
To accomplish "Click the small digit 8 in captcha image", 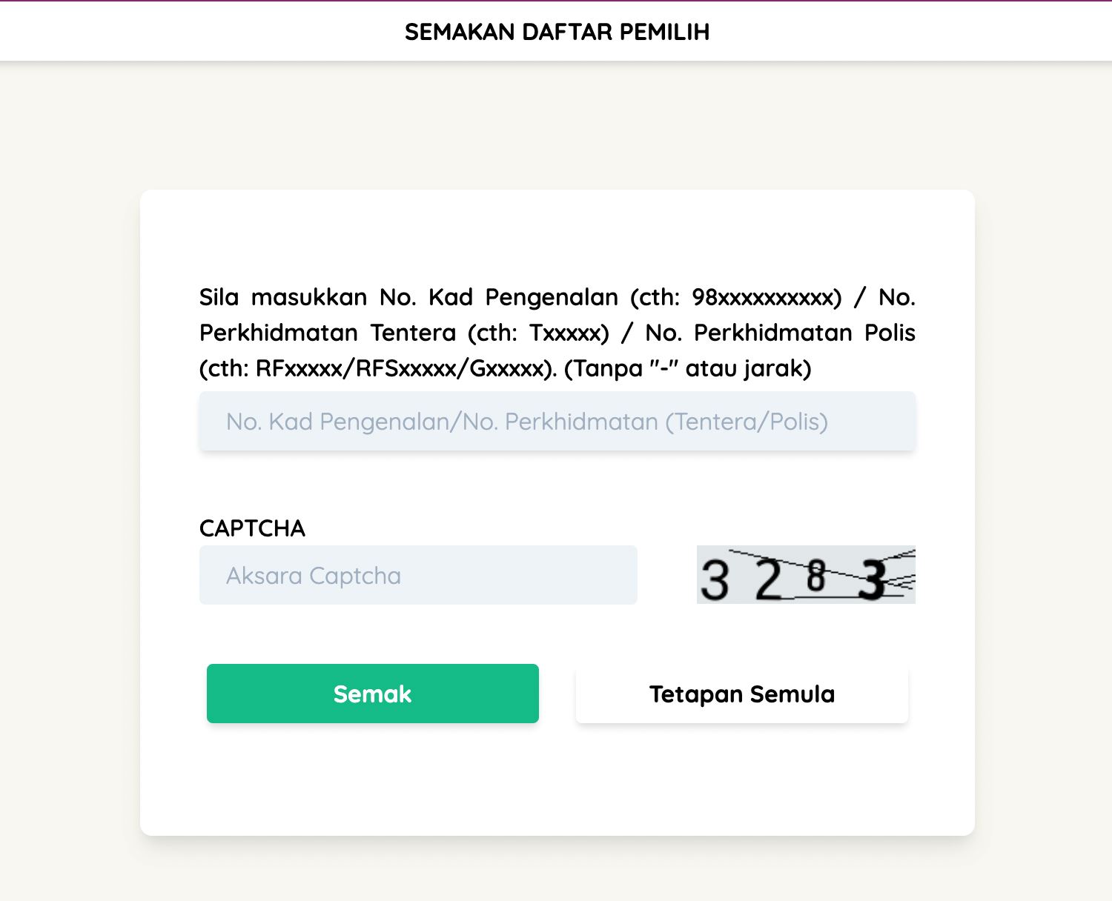I will coord(815,576).
